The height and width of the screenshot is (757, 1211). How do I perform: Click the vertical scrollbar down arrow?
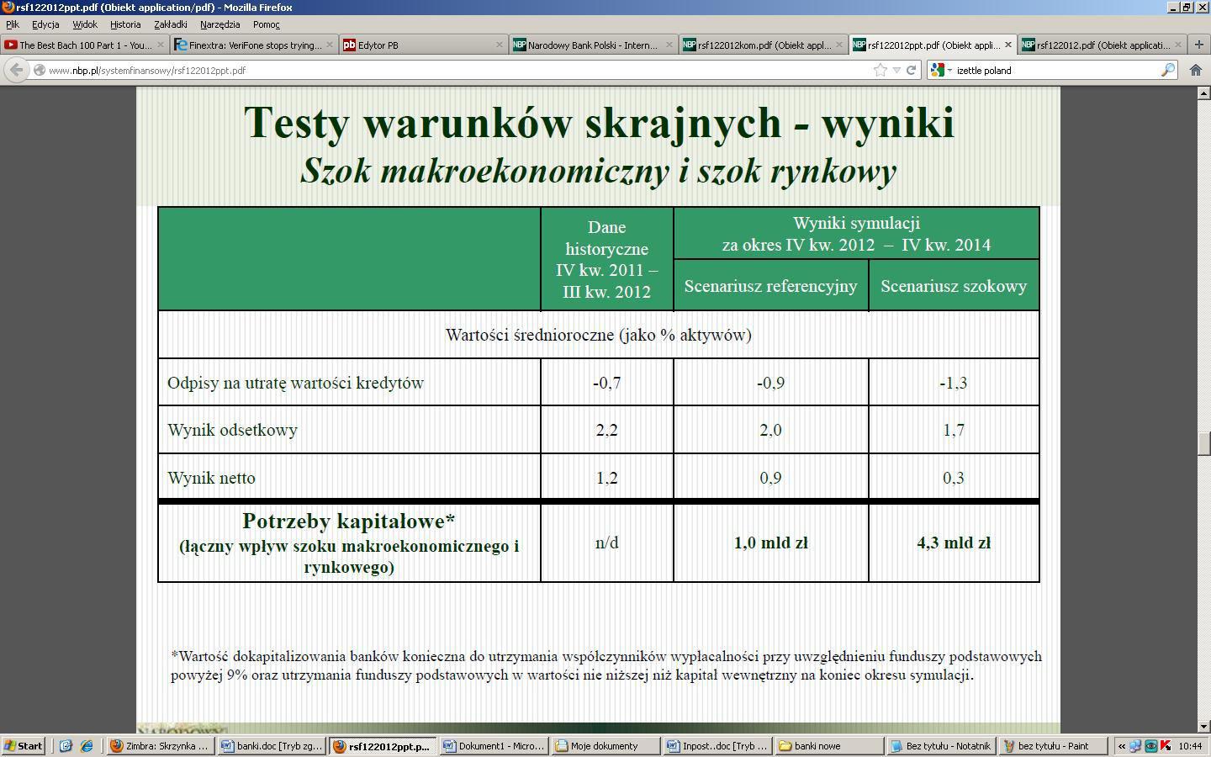[1203, 726]
